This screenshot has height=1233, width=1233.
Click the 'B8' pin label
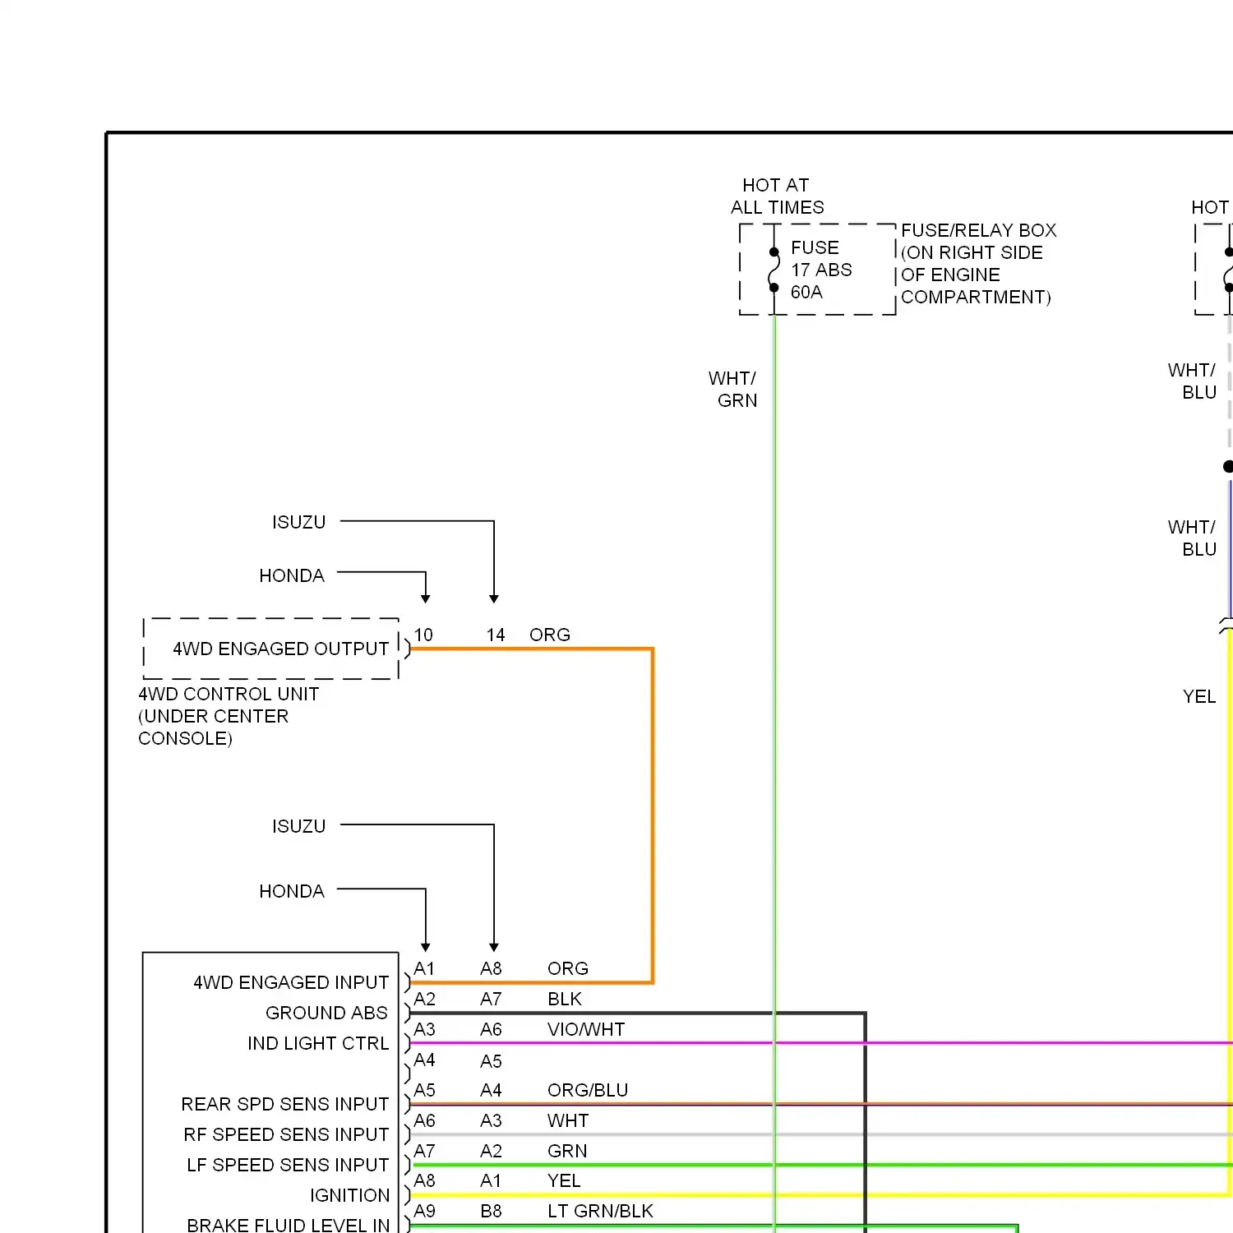point(491,1211)
